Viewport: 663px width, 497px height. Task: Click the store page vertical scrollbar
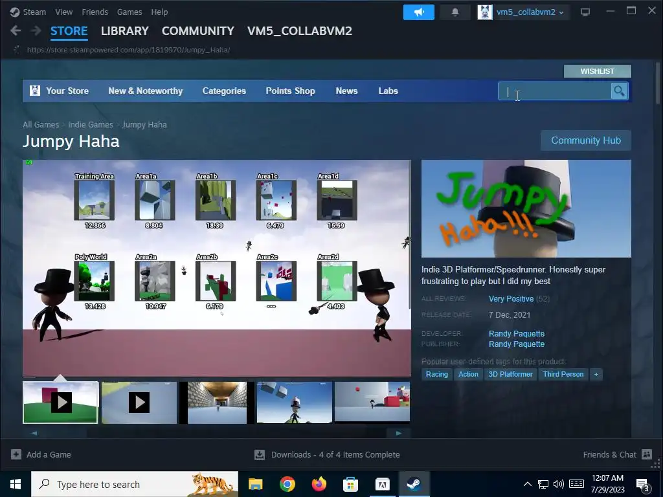click(657, 83)
